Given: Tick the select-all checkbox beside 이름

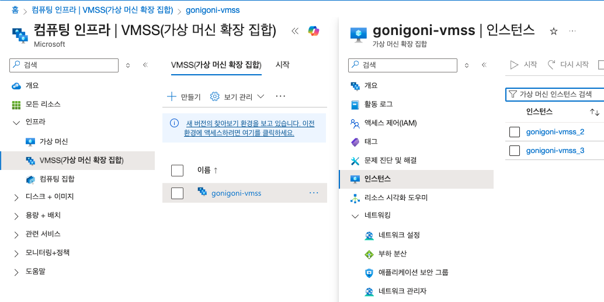Looking at the screenshot, I should [177, 170].
